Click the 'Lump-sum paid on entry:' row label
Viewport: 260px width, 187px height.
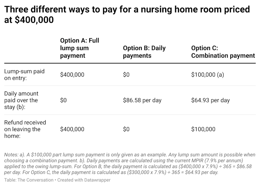[24, 74]
